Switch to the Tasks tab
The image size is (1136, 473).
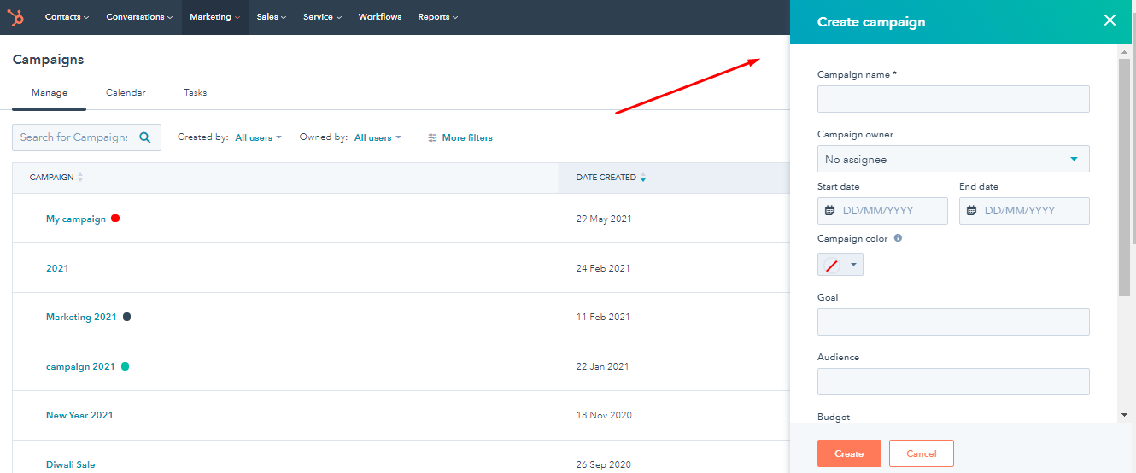195,92
